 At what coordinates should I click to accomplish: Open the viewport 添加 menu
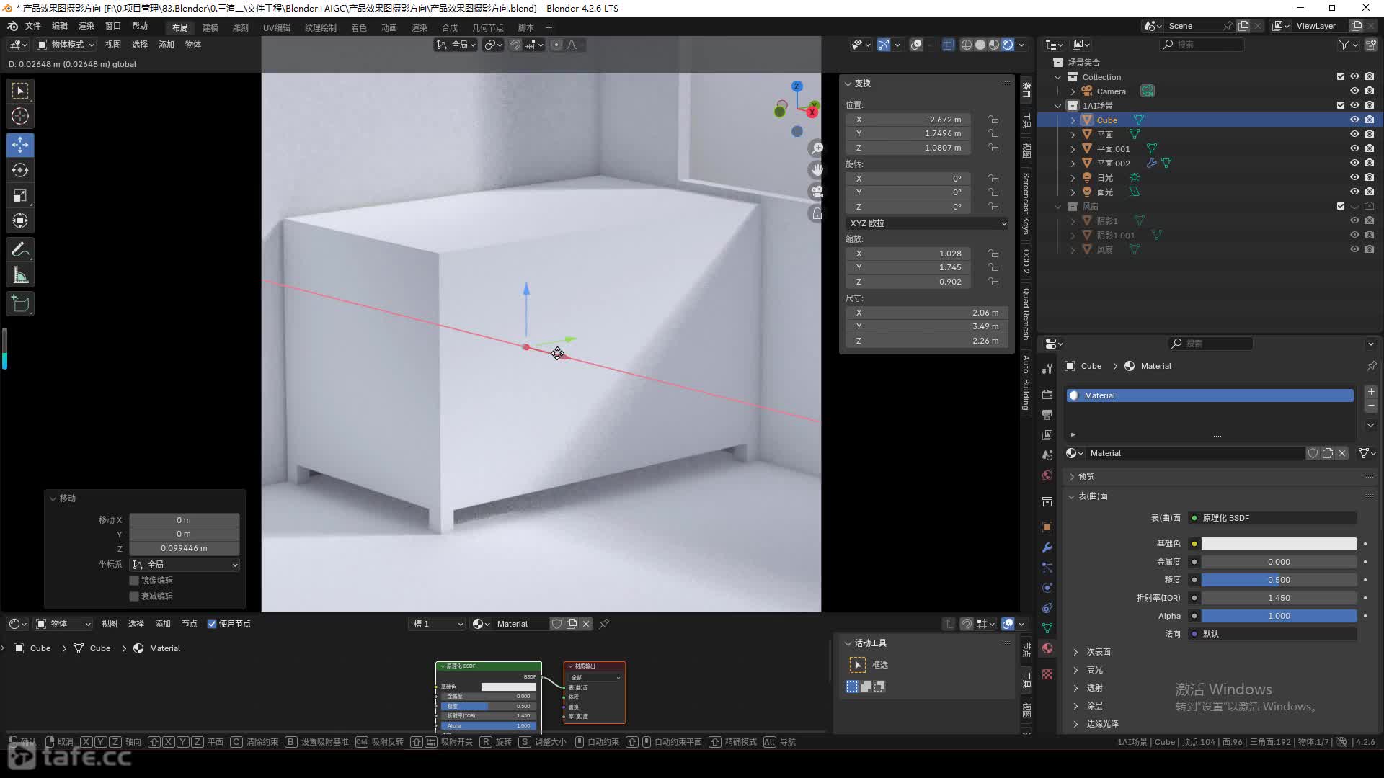pos(167,45)
